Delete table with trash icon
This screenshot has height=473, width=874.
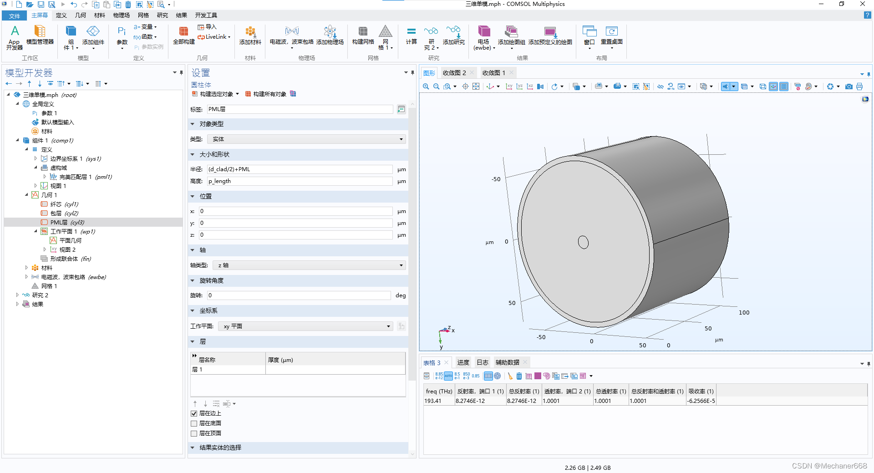pos(519,376)
